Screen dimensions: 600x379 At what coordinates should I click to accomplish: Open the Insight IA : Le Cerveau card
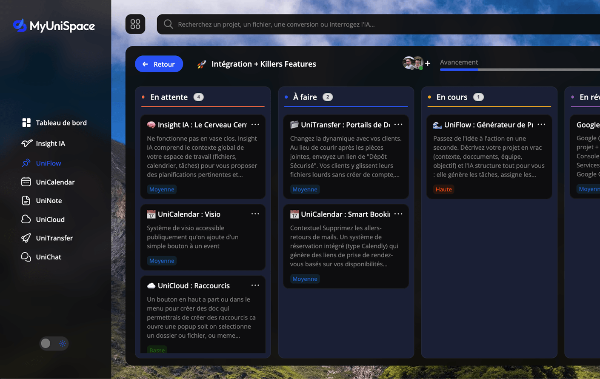coord(203,157)
